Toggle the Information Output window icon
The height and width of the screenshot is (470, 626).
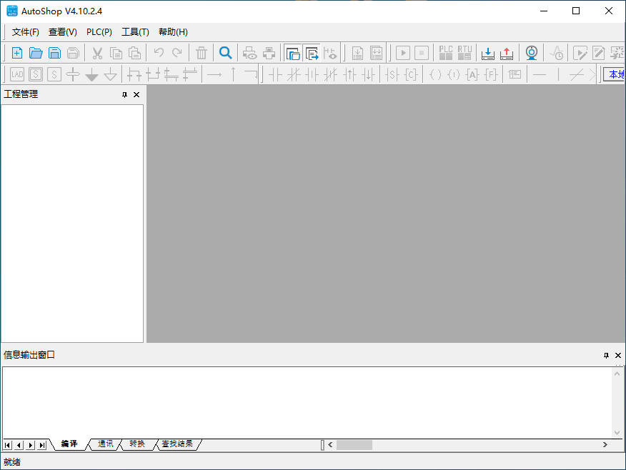pos(312,53)
